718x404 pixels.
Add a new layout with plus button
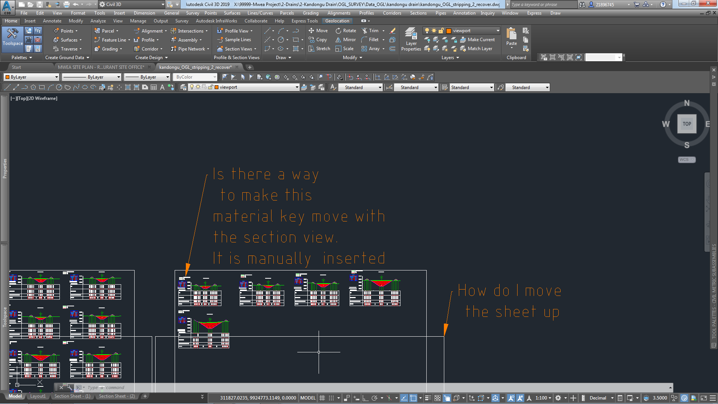click(x=145, y=396)
